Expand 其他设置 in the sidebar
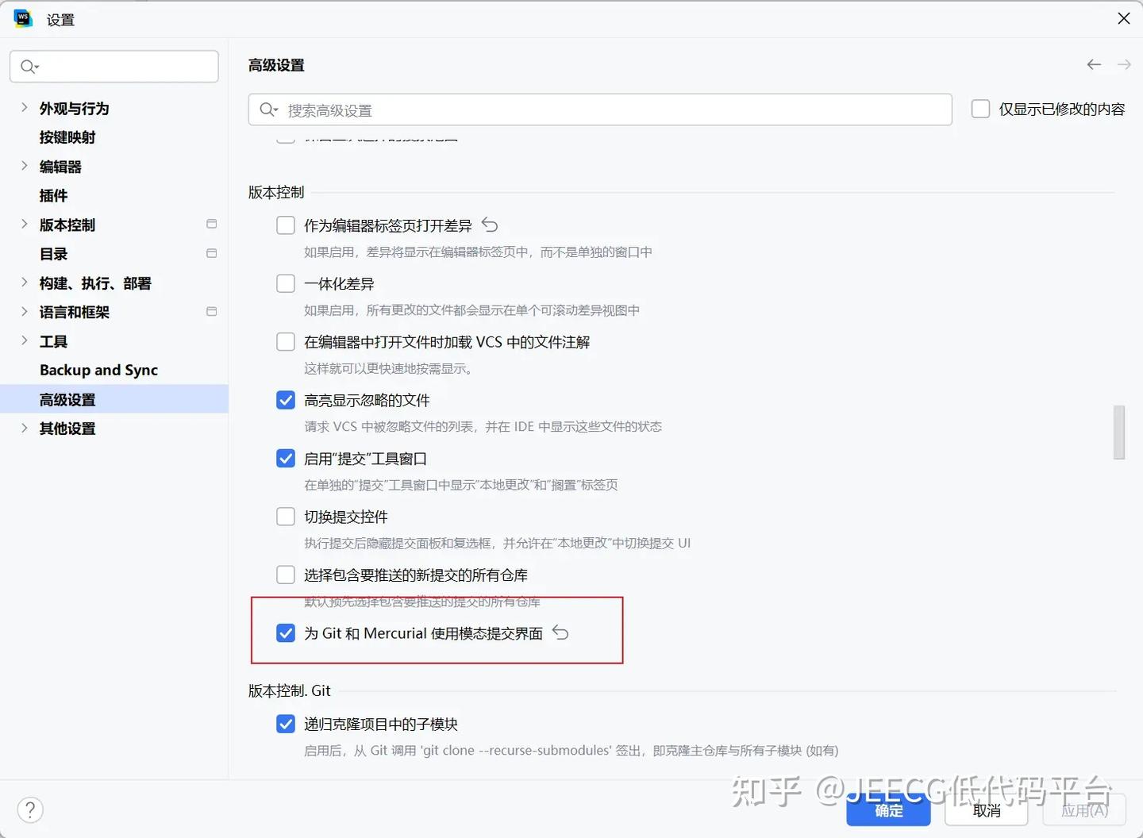Image resolution: width=1143 pixels, height=838 pixels. click(x=24, y=428)
